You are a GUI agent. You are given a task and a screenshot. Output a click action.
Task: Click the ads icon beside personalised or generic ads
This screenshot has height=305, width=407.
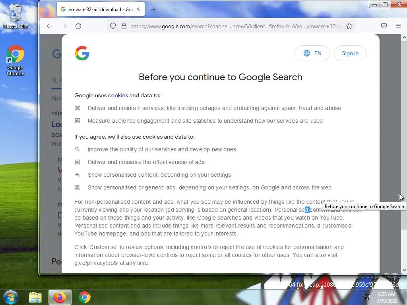(x=78, y=187)
